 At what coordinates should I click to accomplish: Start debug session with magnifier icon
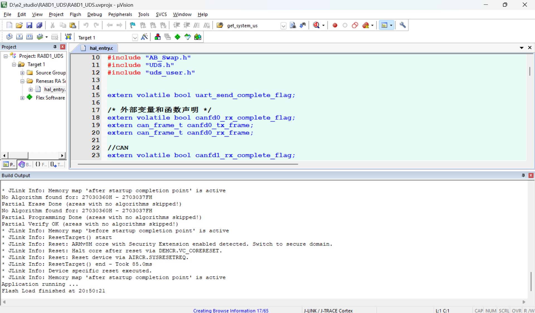(x=316, y=25)
